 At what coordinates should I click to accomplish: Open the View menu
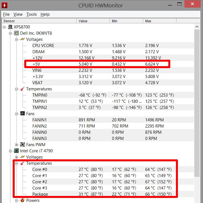click(18, 14)
